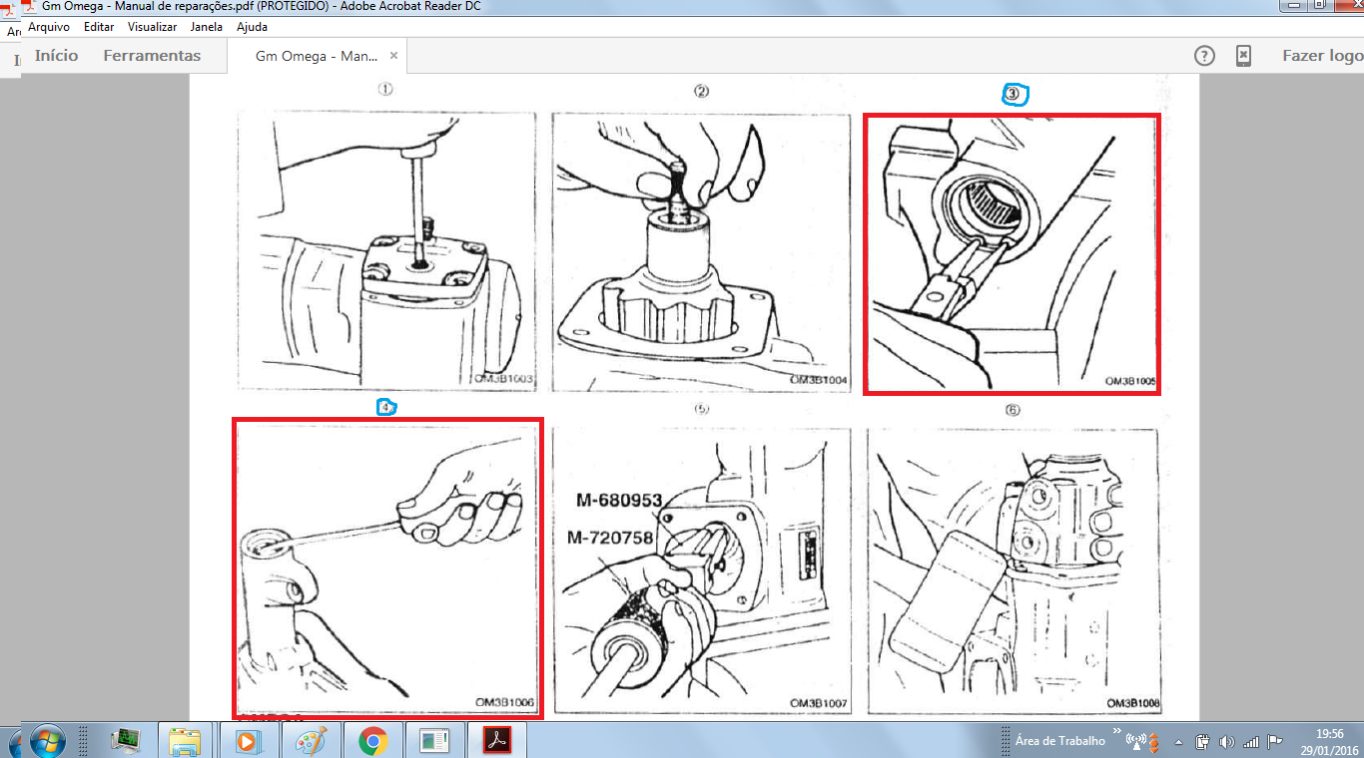Open Google Chrome from the taskbar
Screen dimensions: 1364x758
tap(373, 741)
